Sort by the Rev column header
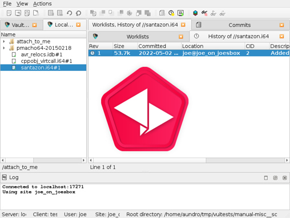290x218 pixels. pyautogui.click(x=100, y=46)
